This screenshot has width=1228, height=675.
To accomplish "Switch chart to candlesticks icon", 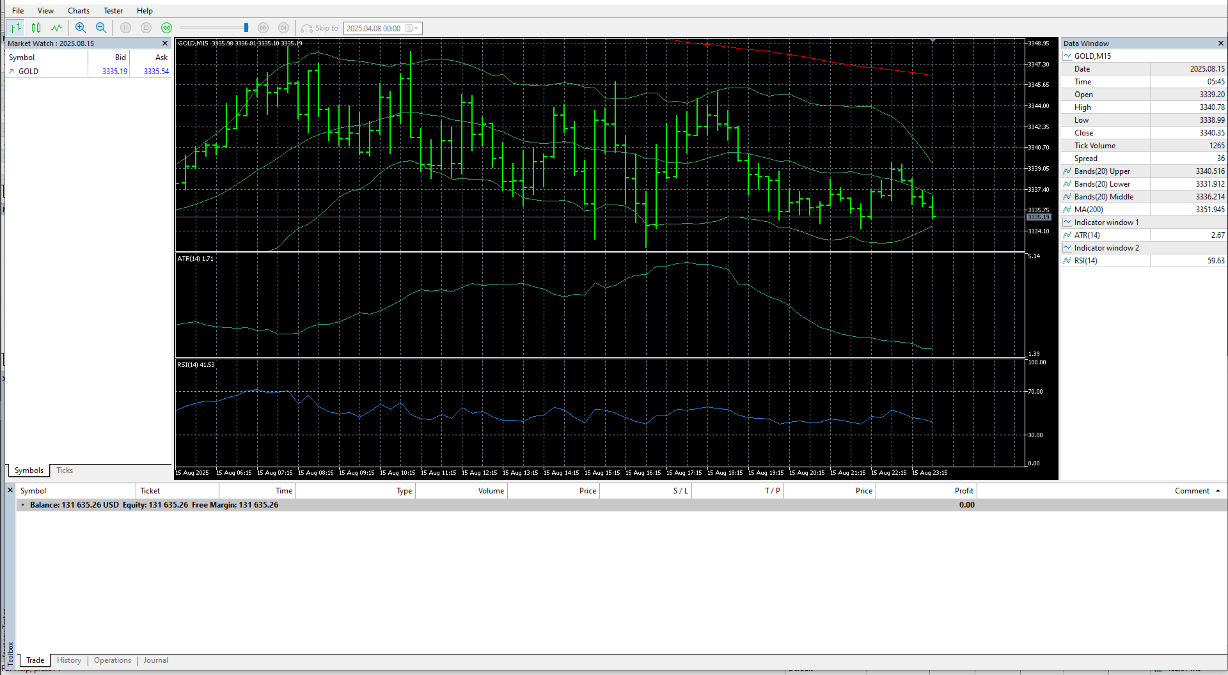I will click(x=36, y=28).
